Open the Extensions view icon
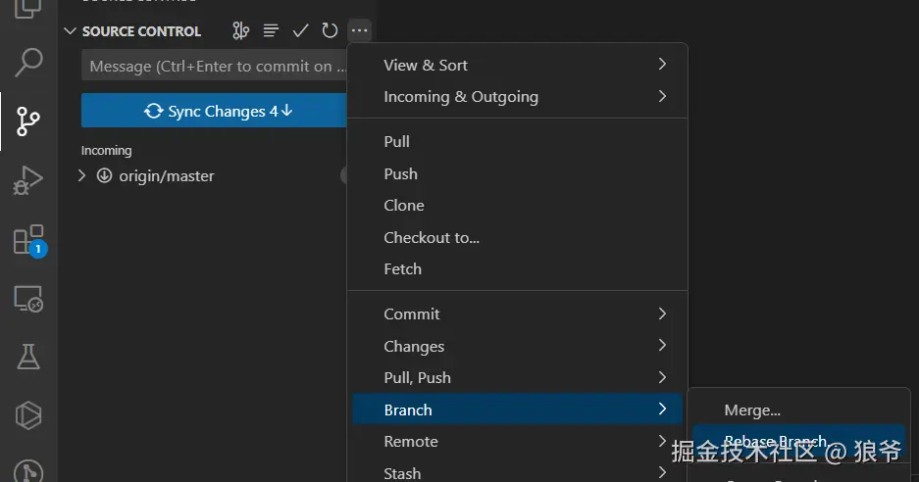This screenshot has height=482, width=919. click(x=28, y=240)
